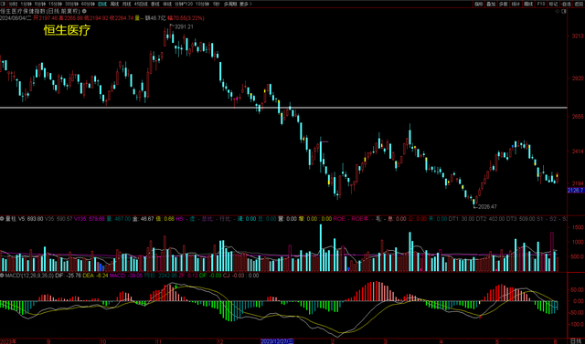
Task: Click the settings gear beside the index title
Action: (x=84, y=11)
